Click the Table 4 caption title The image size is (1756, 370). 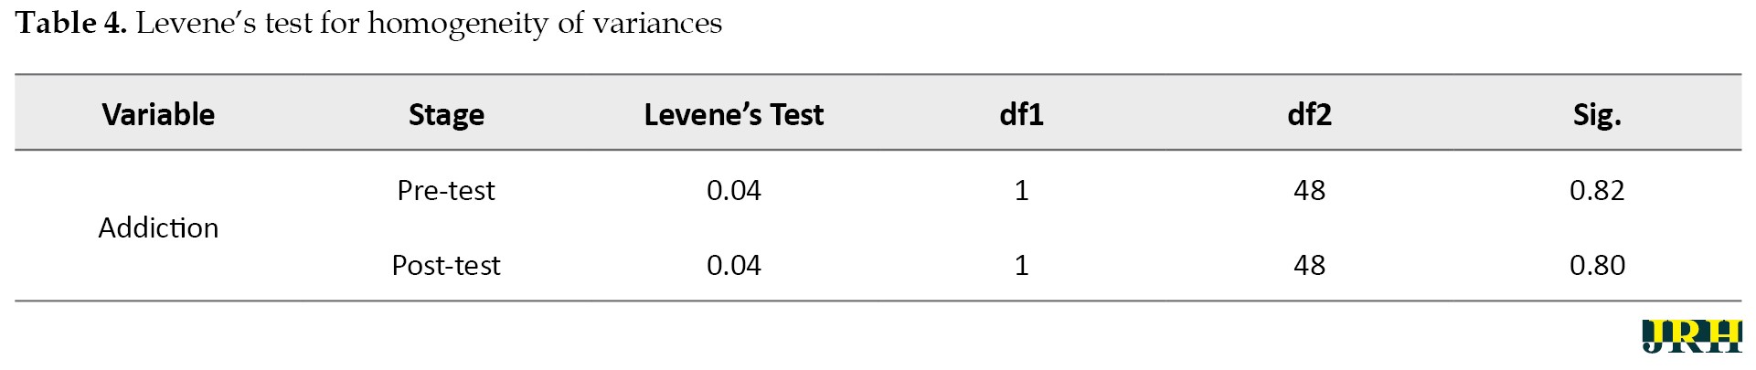click(x=369, y=23)
